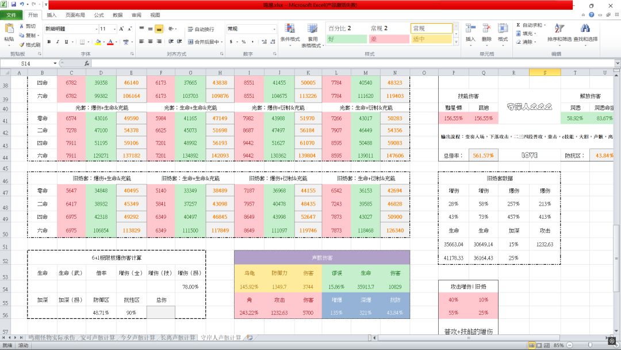Image resolution: width=621 pixels, height=350 pixels.
Task: Switch to the View (视图) tab
Action: 155,15
